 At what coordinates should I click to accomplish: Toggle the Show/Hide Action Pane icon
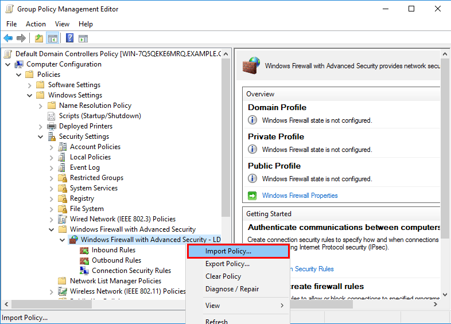83,38
